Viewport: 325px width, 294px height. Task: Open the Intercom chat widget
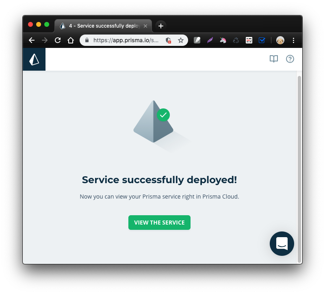(282, 244)
